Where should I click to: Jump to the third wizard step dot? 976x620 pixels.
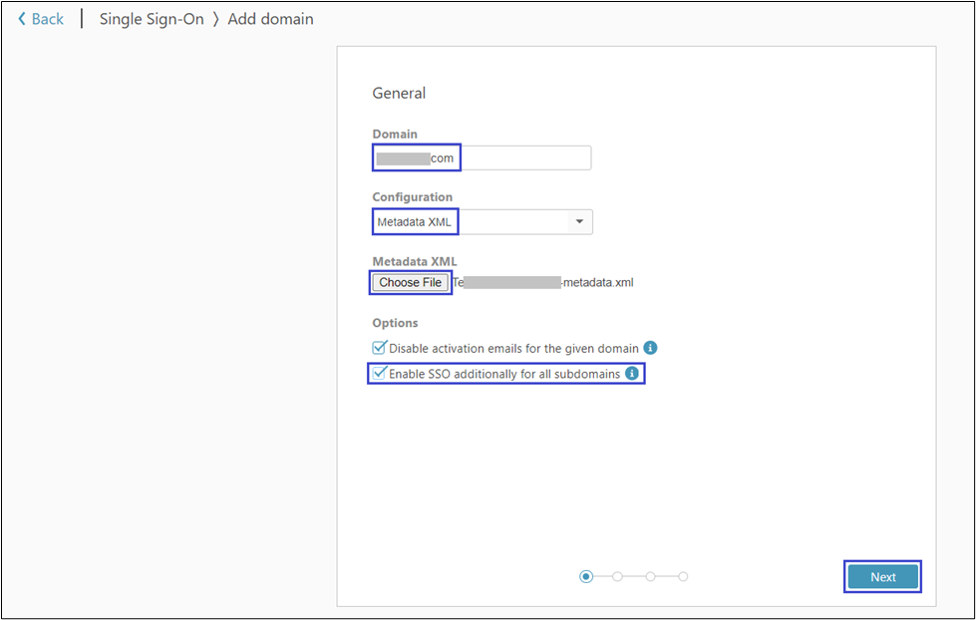point(650,576)
